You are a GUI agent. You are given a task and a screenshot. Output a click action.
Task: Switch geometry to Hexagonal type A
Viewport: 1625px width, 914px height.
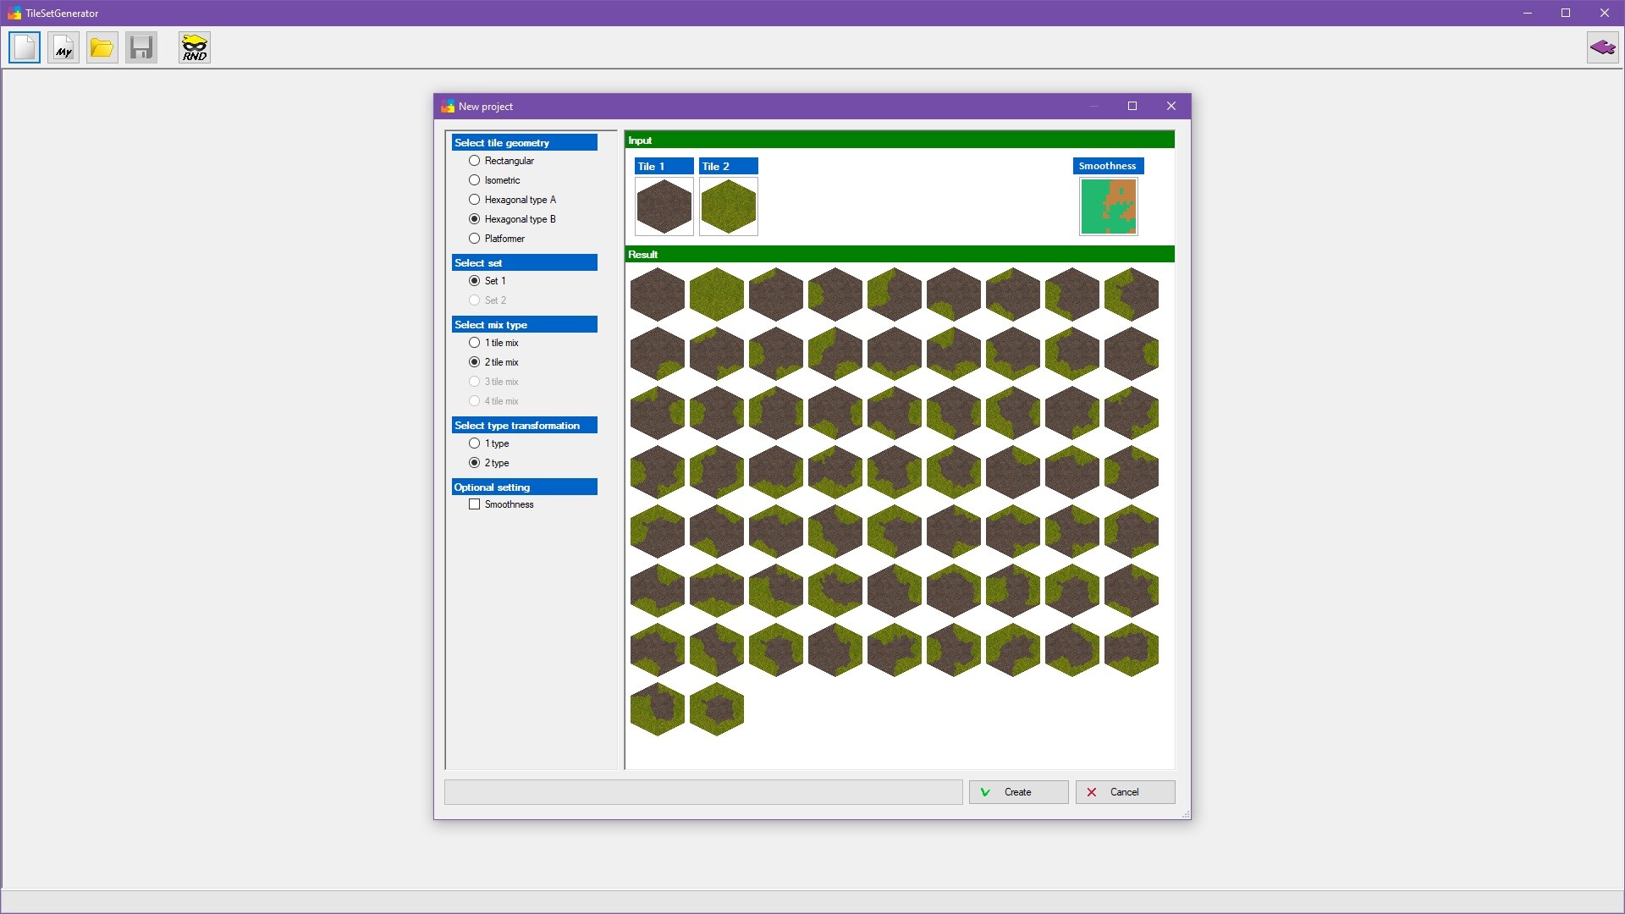[474, 199]
